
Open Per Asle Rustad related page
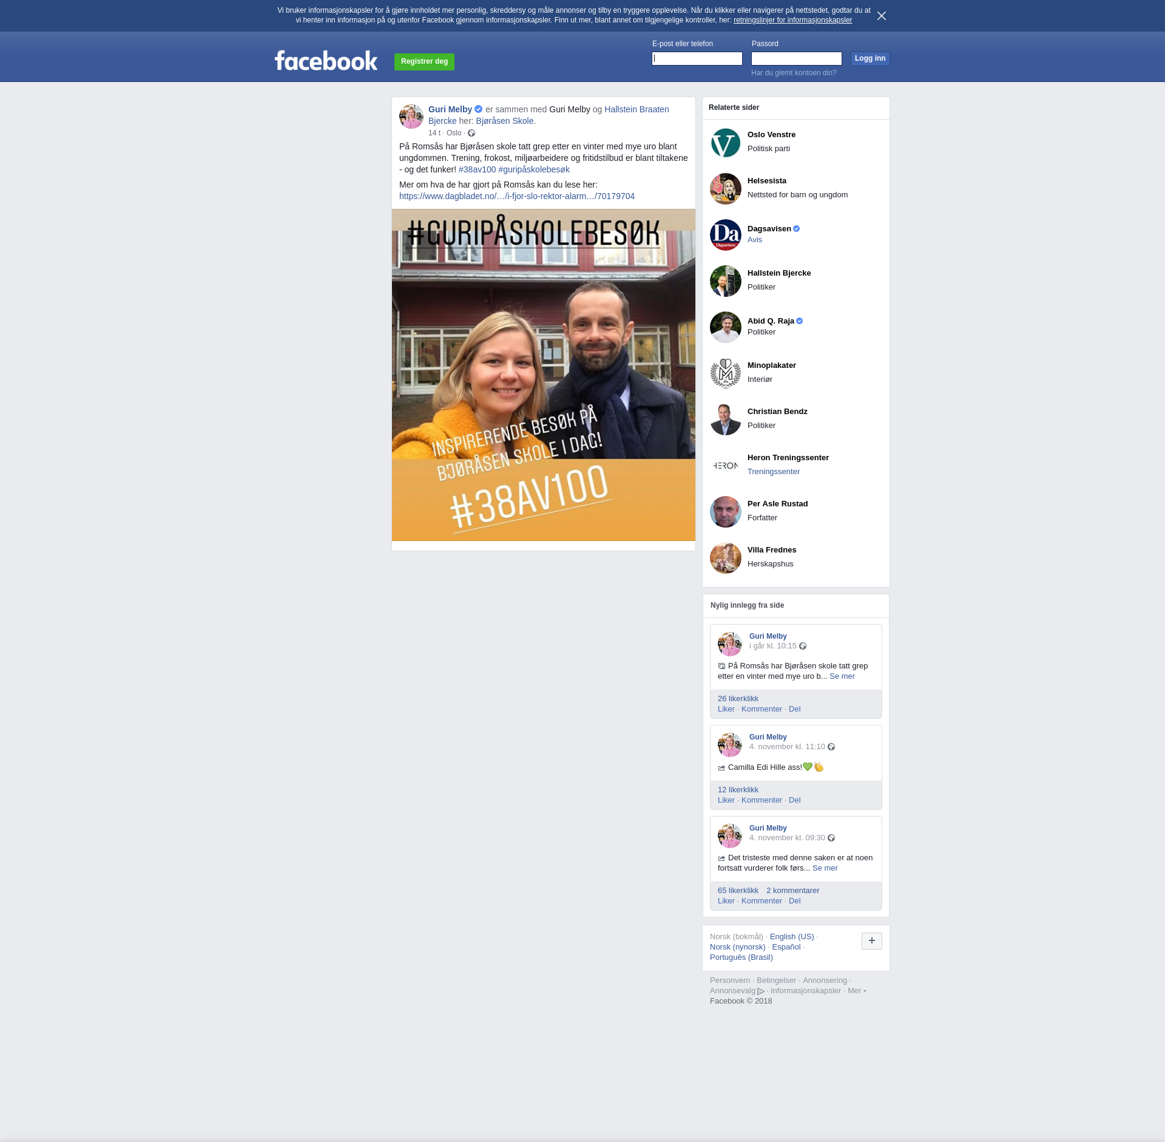[x=777, y=504]
